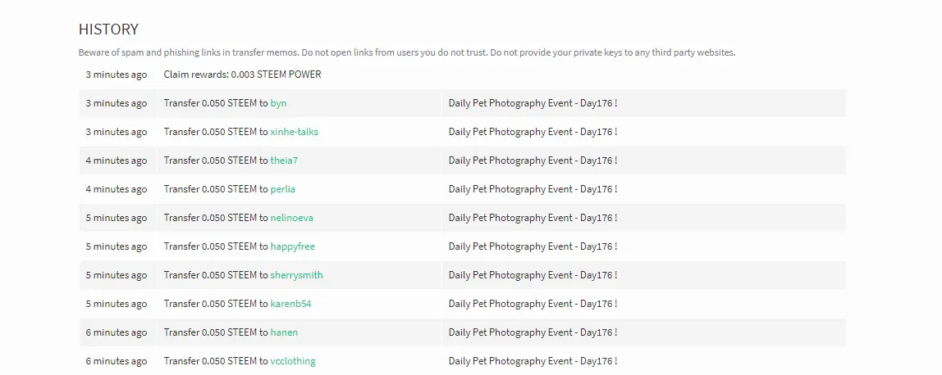Click the hanen recipient link
942x375 pixels.
[284, 332]
